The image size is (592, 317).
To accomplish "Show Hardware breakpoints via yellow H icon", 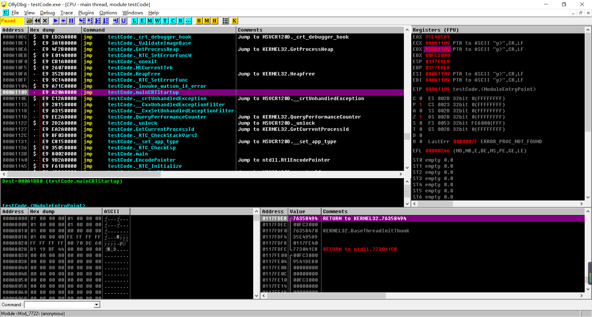I will pos(215,21).
